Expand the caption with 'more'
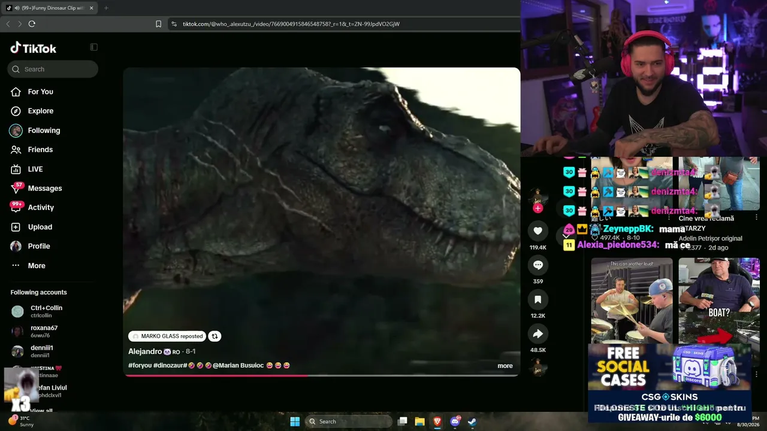The width and height of the screenshot is (767, 431). click(x=505, y=366)
